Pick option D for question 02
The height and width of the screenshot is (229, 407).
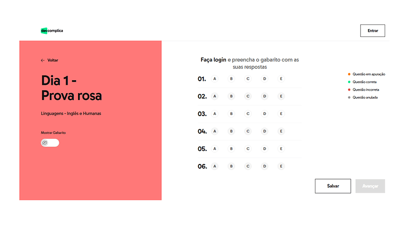click(264, 96)
